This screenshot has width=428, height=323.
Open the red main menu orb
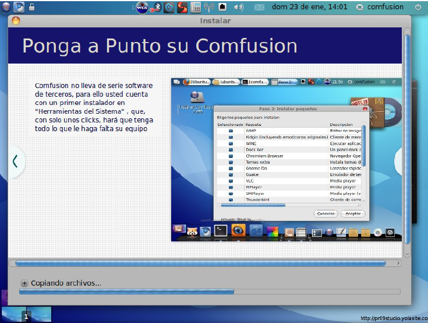(6, 7)
